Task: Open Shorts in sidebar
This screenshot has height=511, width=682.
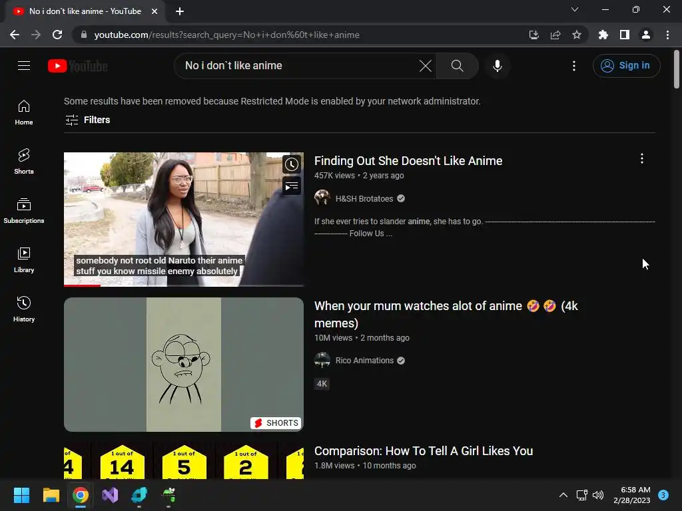Action: (x=24, y=162)
